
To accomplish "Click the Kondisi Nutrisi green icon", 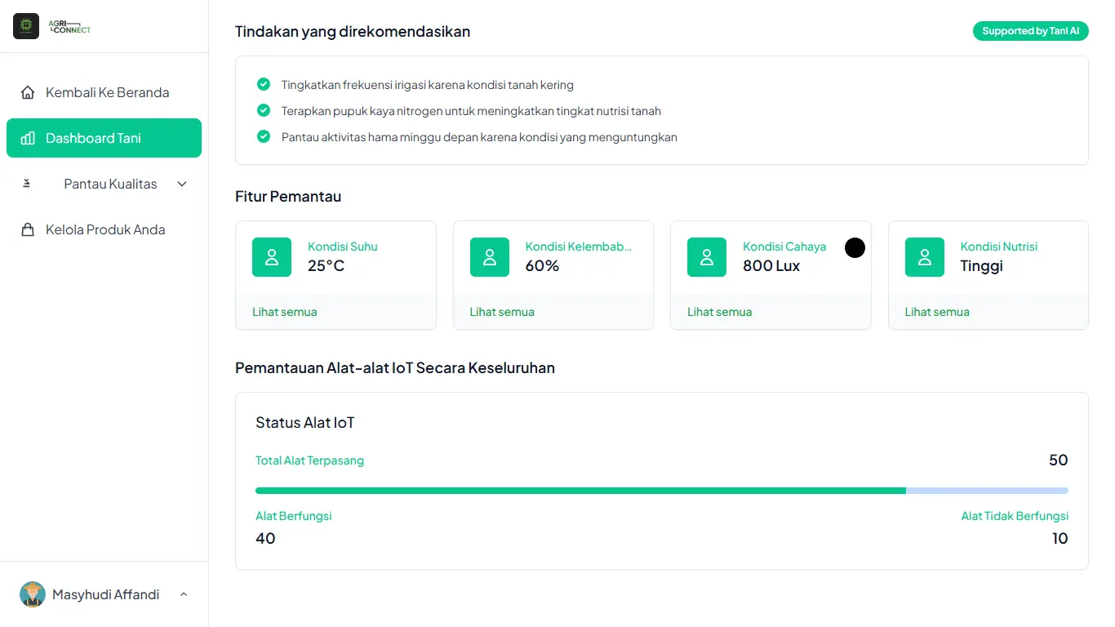I will point(924,256).
